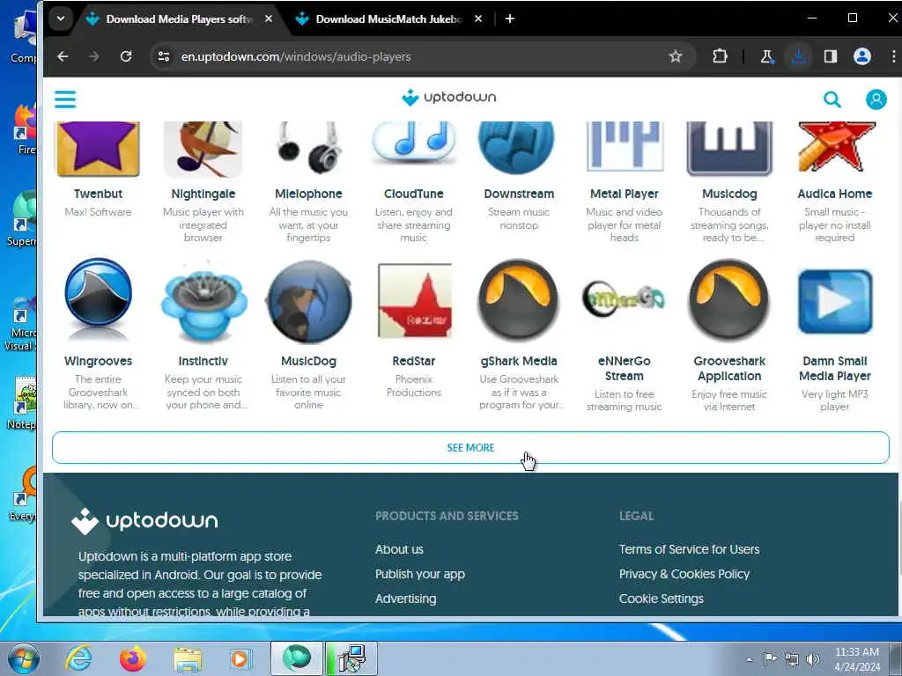Viewport: 902px width, 676px height.
Task: Switch to Download Media Players tab
Action: 178,19
